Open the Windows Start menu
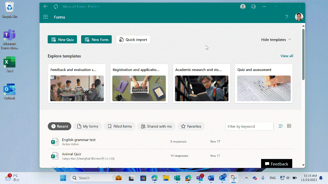 coord(63,178)
